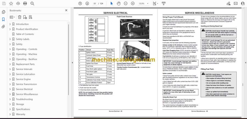This screenshot has height=119, width=247.
Task: Select the Service Lubrication bookmark
Action: (25, 74)
